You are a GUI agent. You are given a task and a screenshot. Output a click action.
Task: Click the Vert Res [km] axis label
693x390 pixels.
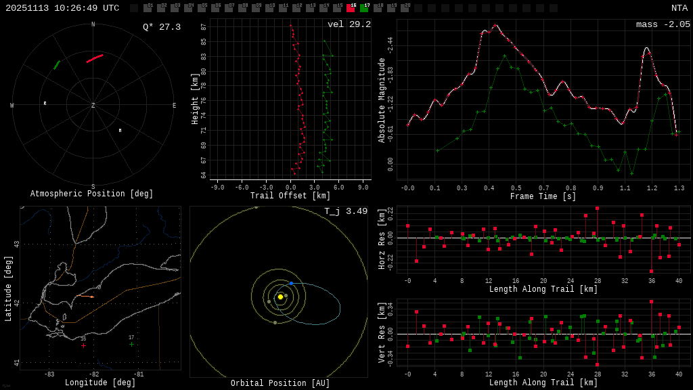[x=382, y=332]
